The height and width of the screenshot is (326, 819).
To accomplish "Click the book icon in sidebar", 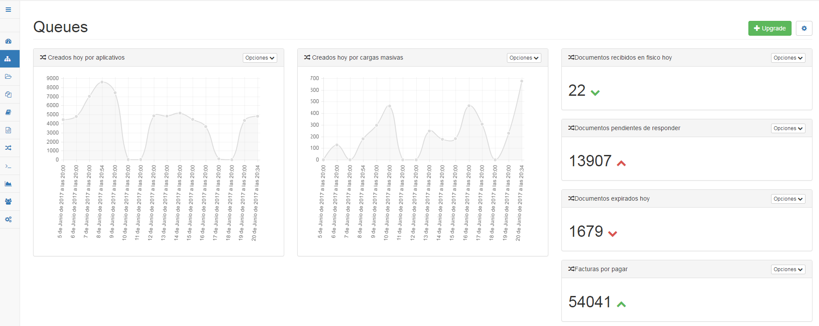I will pyautogui.click(x=8, y=112).
